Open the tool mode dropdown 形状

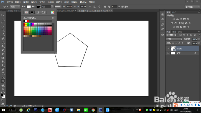click(15, 6)
